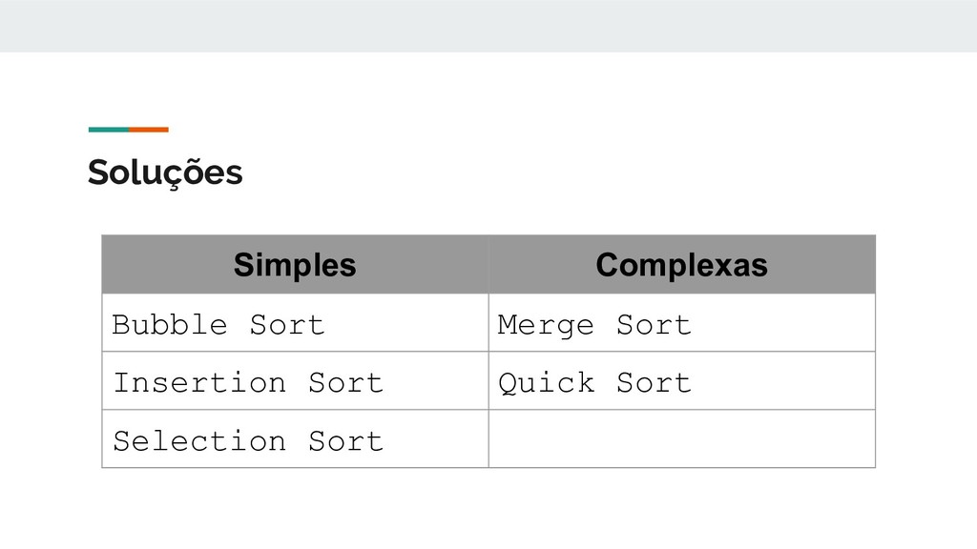
Task: Select the empty cell below Quick Sort
Action: pyautogui.click(x=682, y=438)
